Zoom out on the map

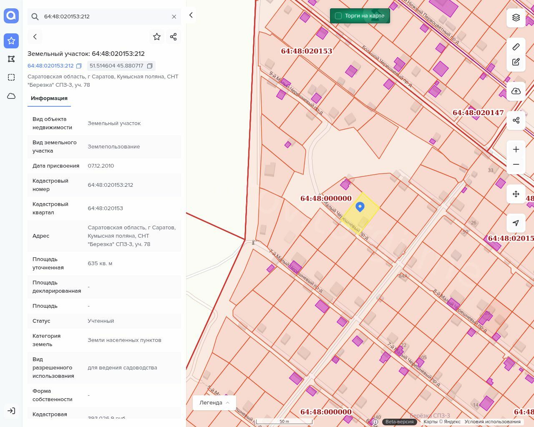point(516,164)
